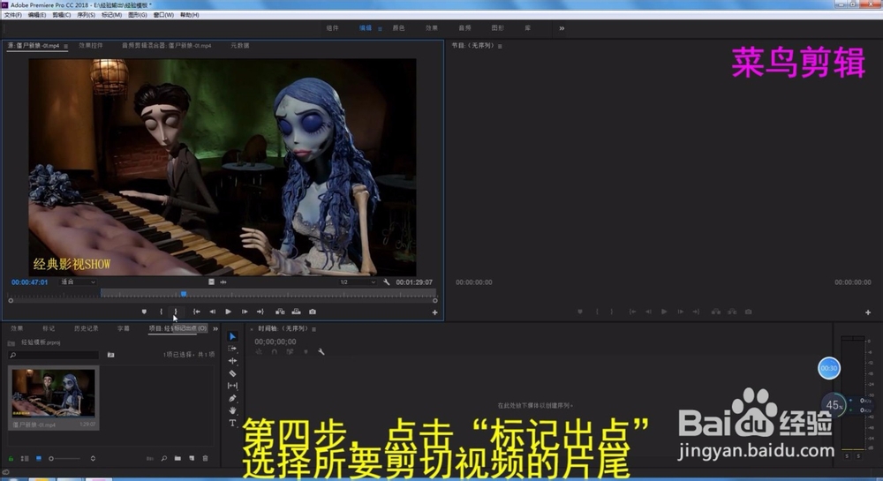Open the 编辑(E) menu
The height and width of the screenshot is (481, 883).
37,15
